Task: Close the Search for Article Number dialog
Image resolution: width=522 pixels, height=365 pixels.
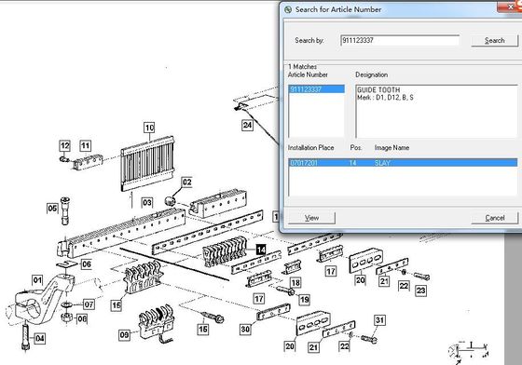Action: [510, 7]
